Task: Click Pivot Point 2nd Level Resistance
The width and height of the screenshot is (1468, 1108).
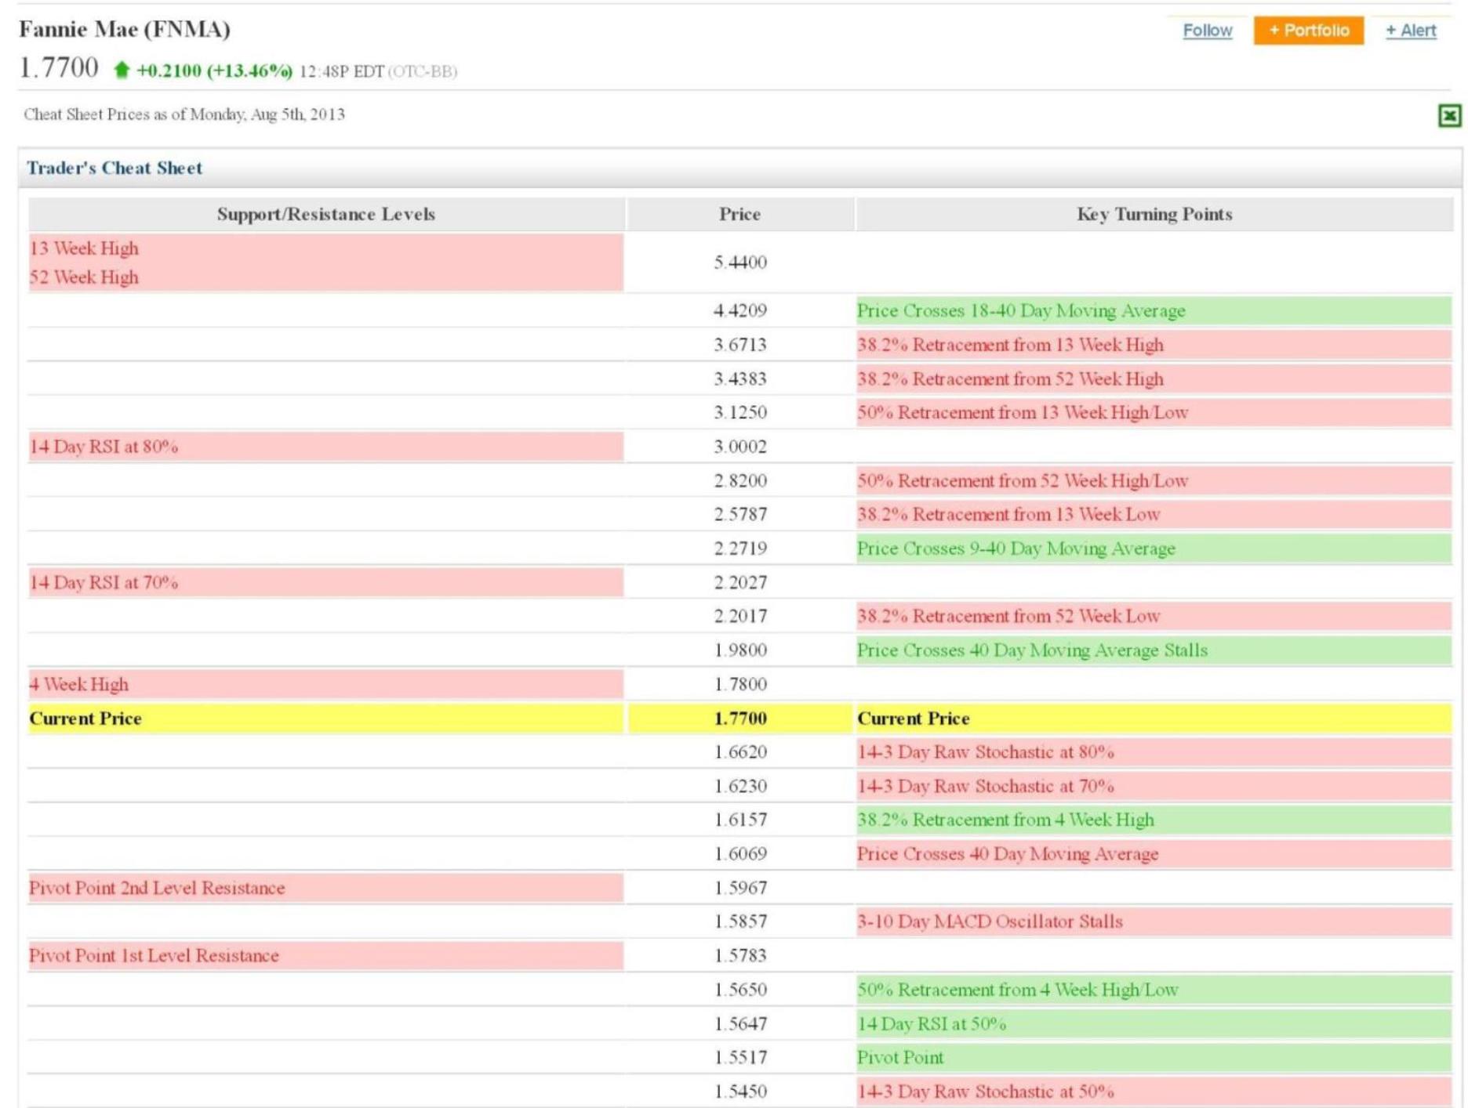Action: [157, 888]
